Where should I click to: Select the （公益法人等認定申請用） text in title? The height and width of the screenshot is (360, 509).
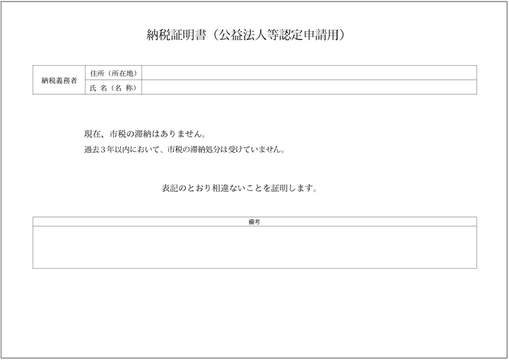coord(279,35)
